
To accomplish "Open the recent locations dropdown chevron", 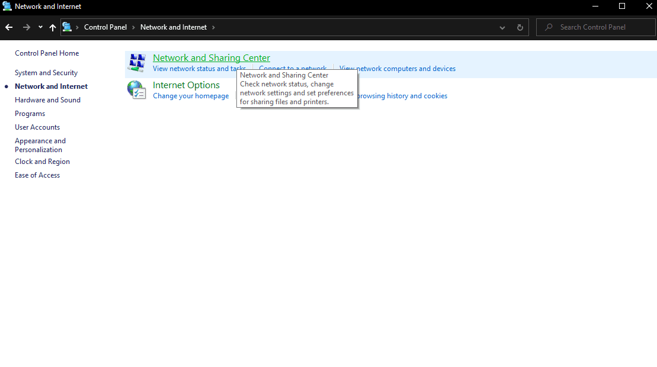I will click(x=40, y=27).
